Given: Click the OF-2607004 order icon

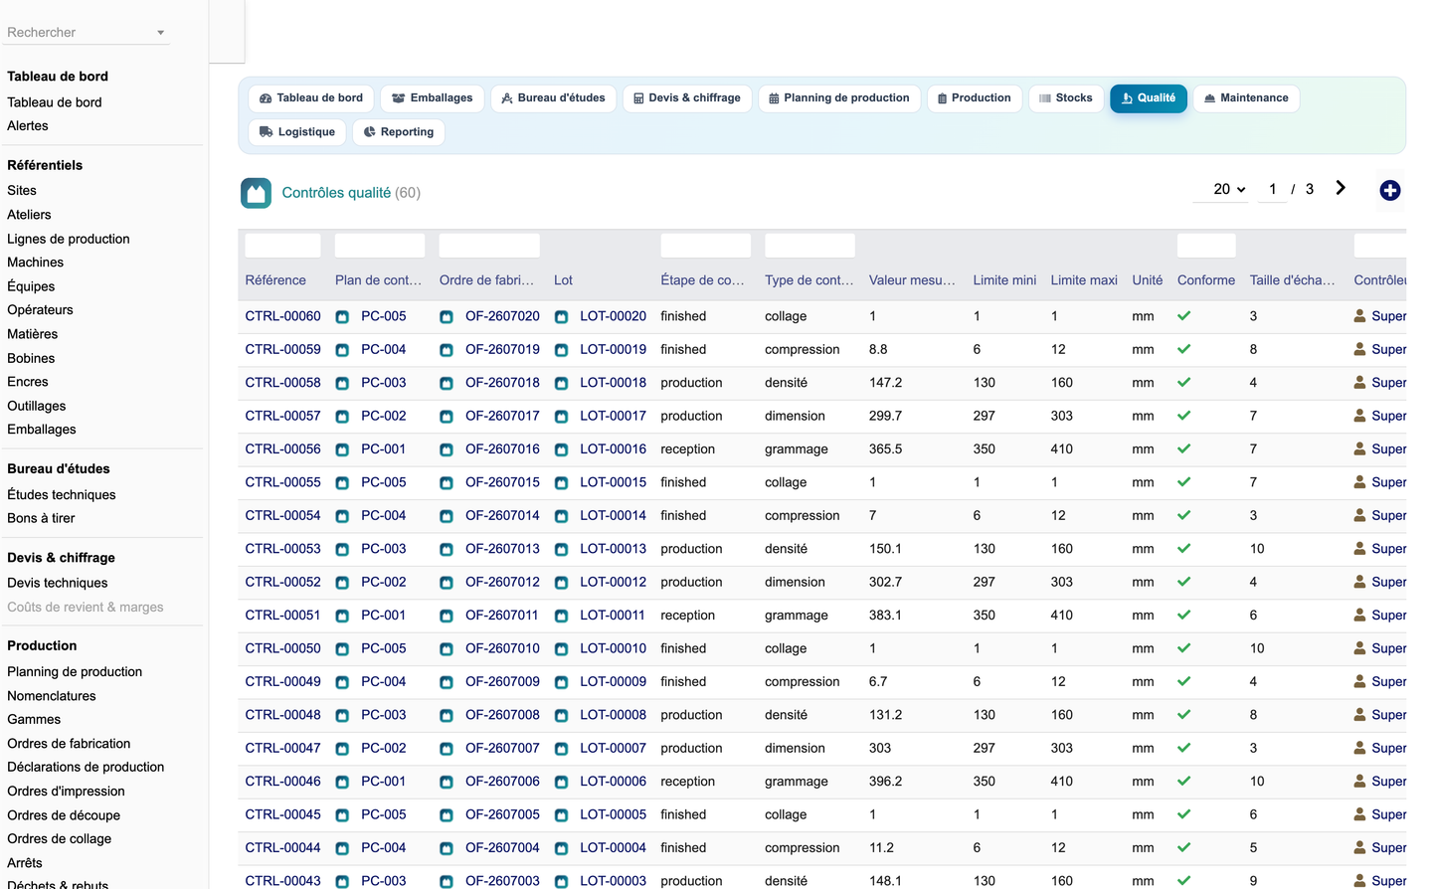Looking at the screenshot, I should coord(447,848).
